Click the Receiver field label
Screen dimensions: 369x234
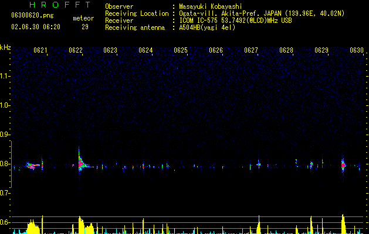119,20
